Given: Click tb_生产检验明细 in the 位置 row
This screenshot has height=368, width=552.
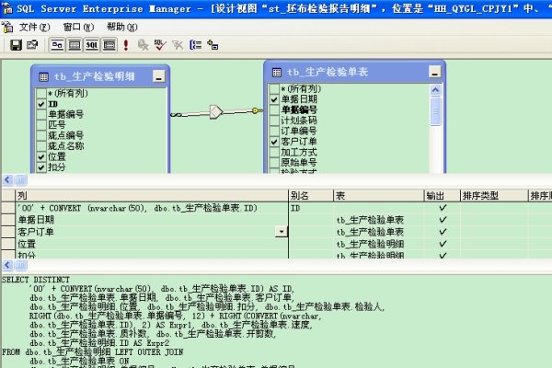Looking at the screenshot, I should [x=370, y=244].
